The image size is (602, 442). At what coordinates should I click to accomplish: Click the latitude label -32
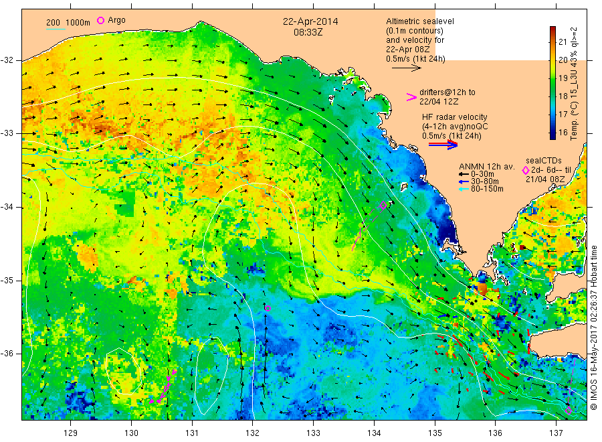7,60
